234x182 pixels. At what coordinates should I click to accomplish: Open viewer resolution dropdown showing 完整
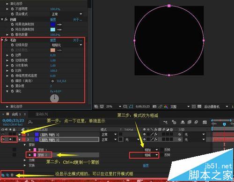(x=180, y=106)
